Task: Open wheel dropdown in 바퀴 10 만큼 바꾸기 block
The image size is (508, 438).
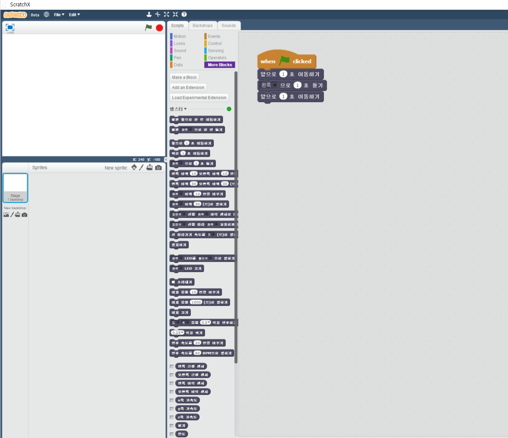Action: coord(177,194)
